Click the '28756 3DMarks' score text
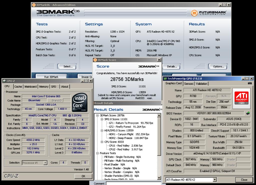This screenshot has height=185, width=256. point(127,79)
